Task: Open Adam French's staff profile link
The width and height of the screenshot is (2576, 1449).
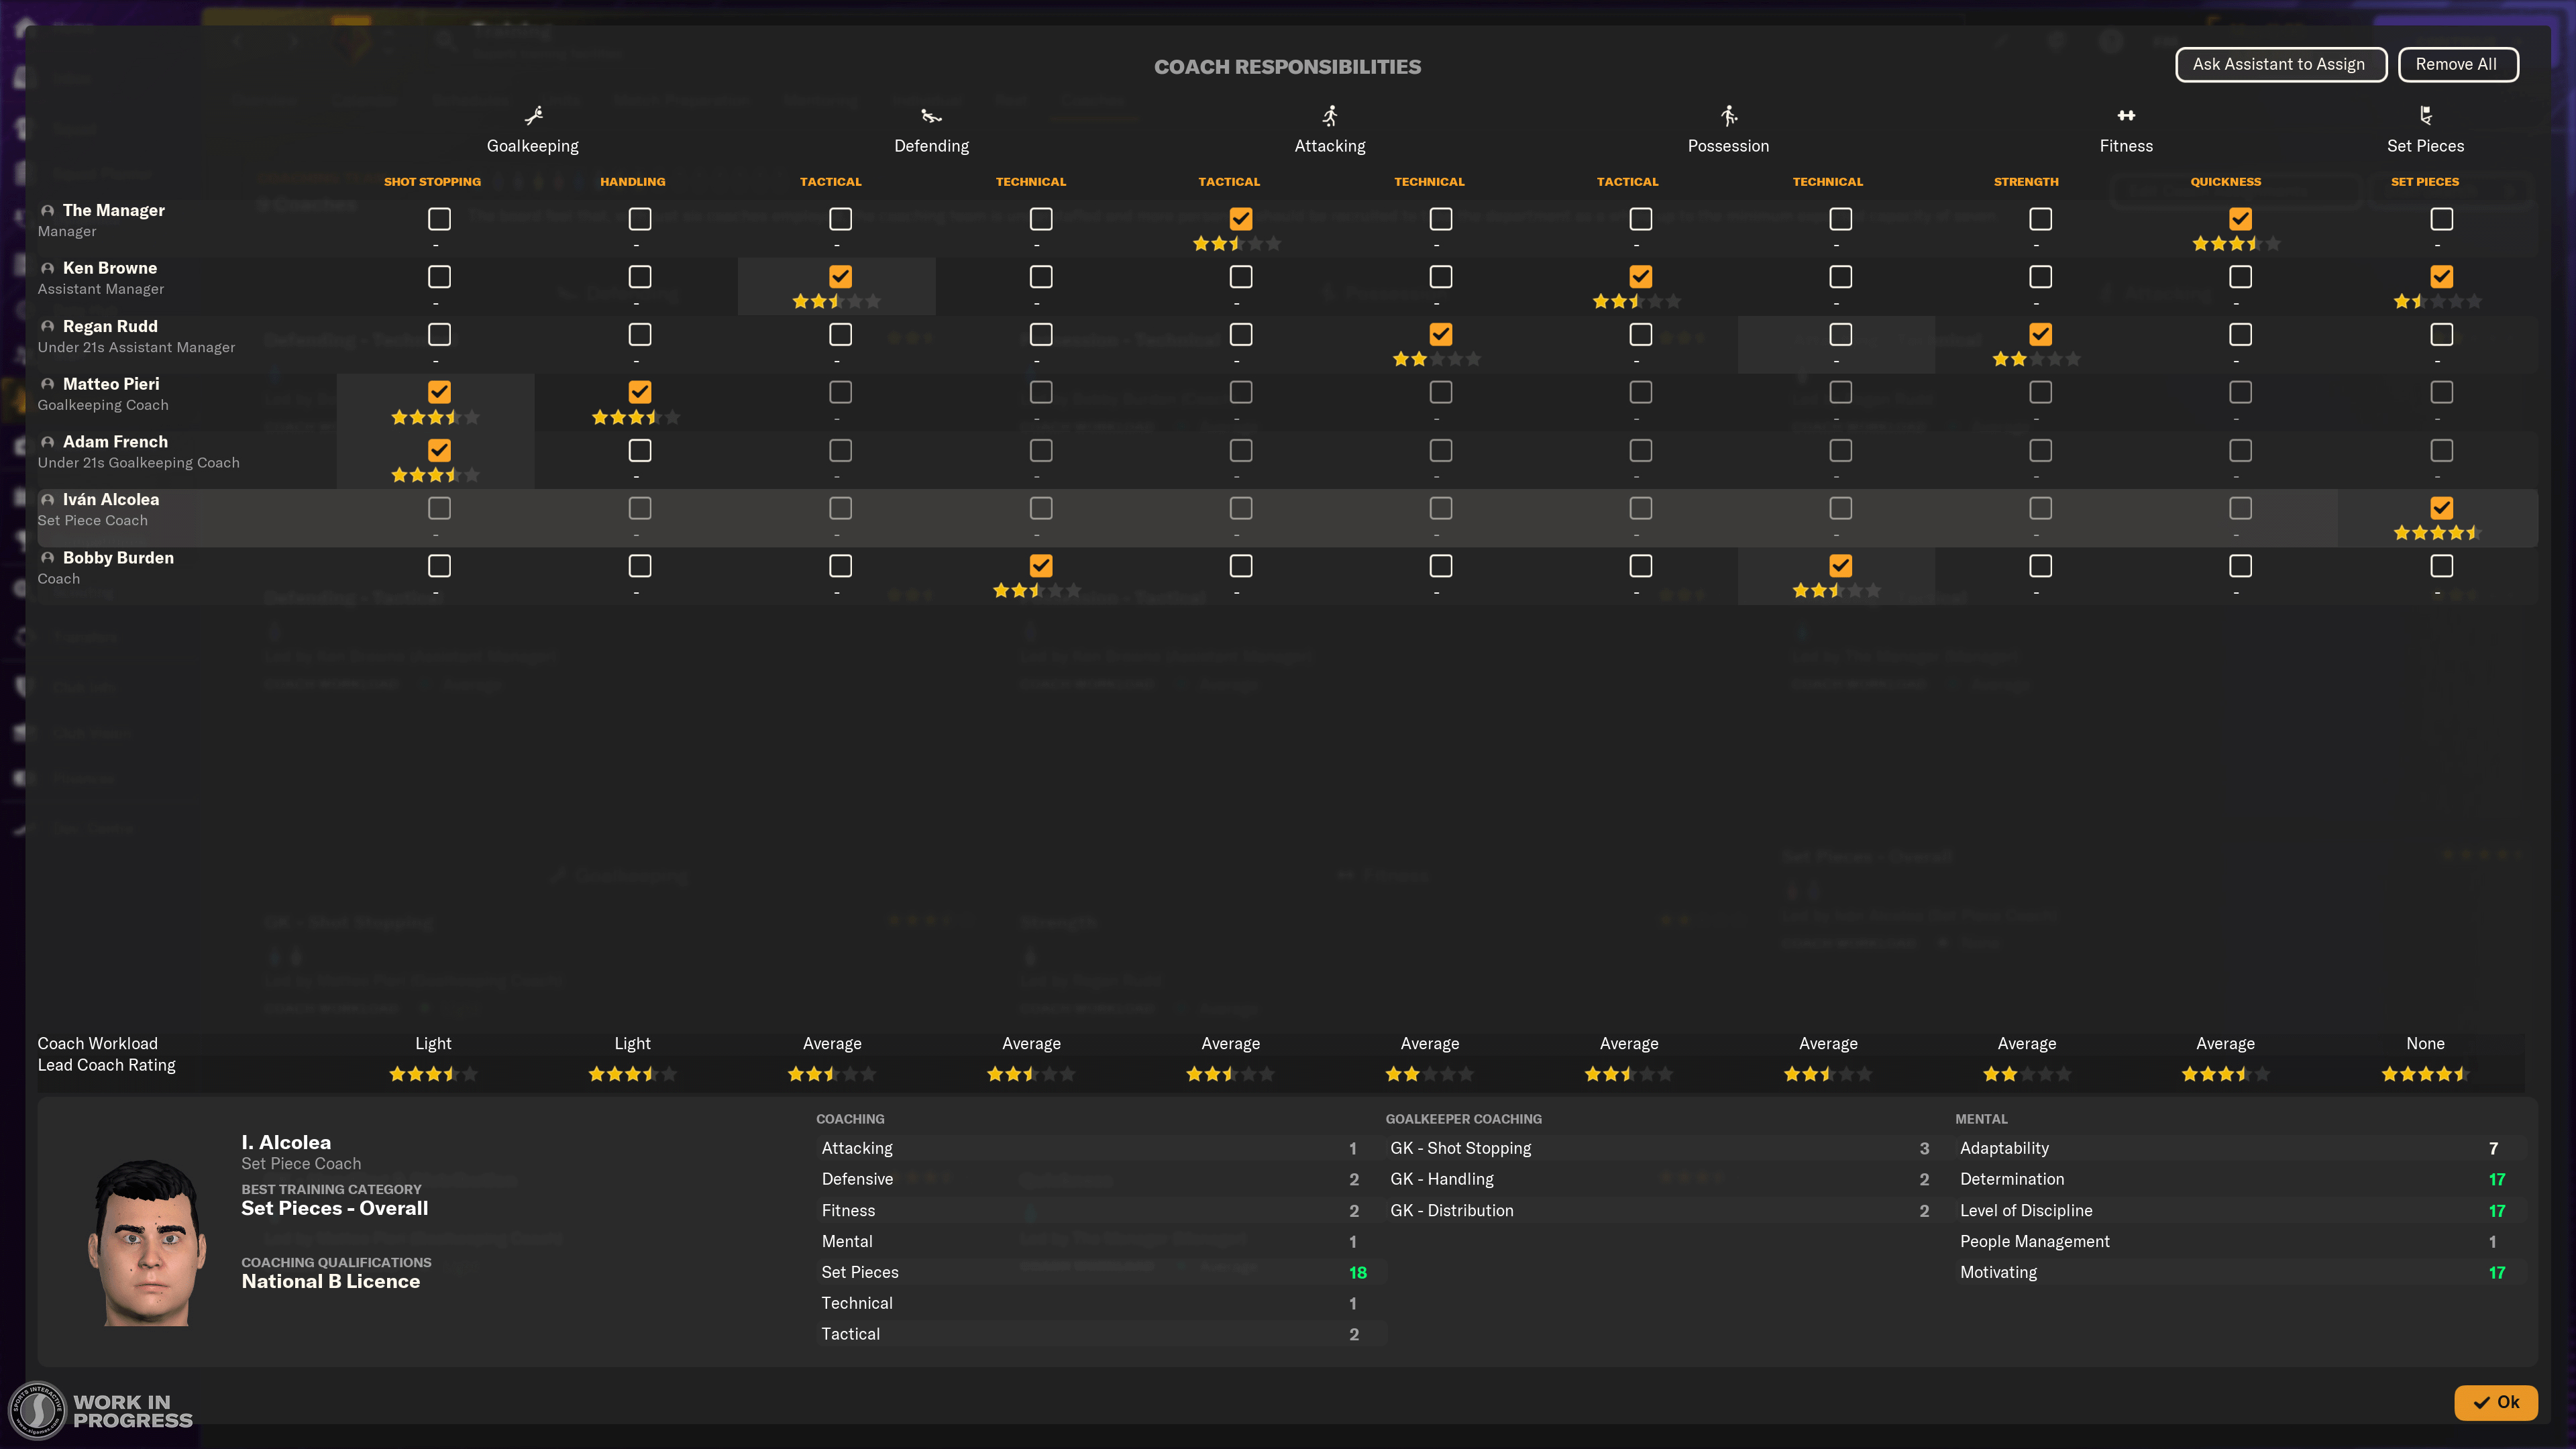Action: (115, 442)
